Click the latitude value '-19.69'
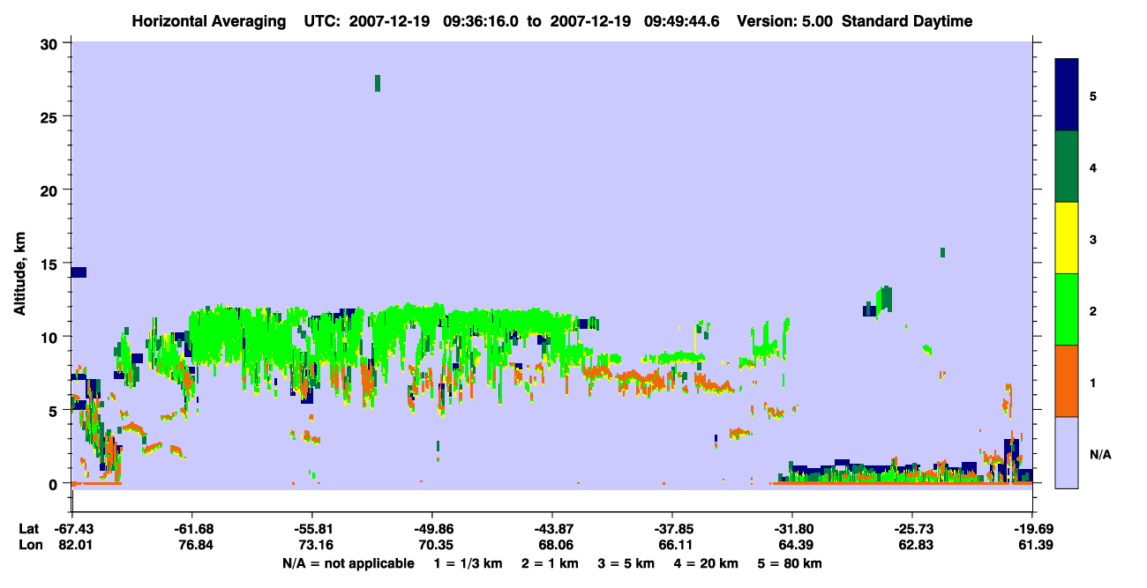The height and width of the screenshot is (588, 1147). (1032, 529)
